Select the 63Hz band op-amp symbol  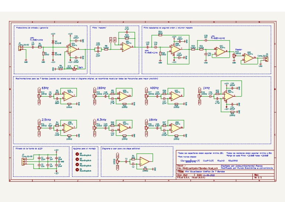(68, 96)
